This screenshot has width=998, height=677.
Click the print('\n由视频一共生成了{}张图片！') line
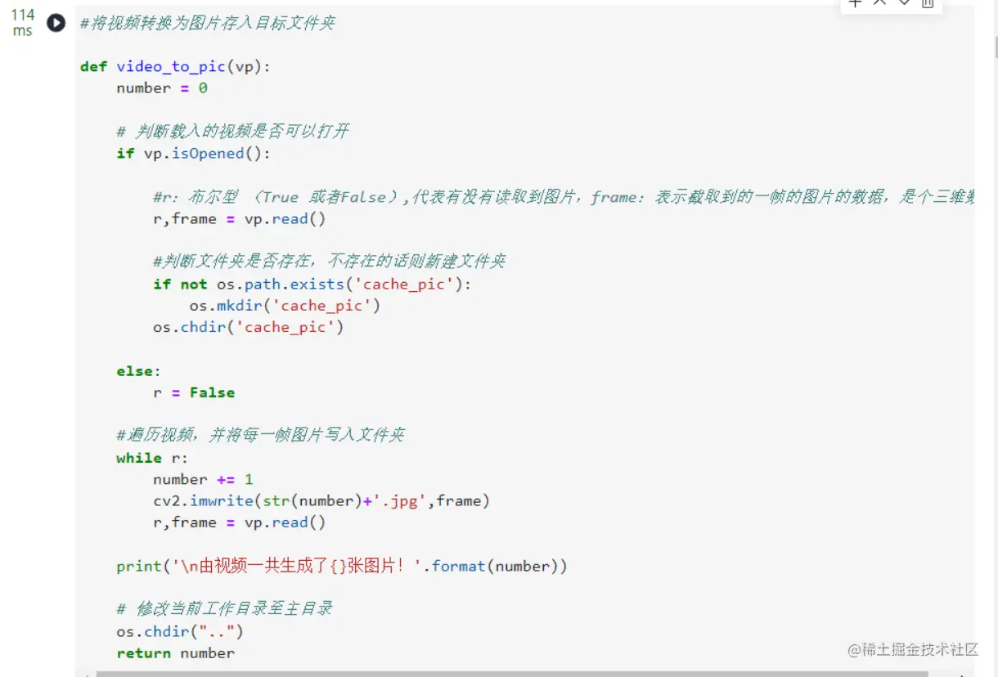tap(342, 566)
